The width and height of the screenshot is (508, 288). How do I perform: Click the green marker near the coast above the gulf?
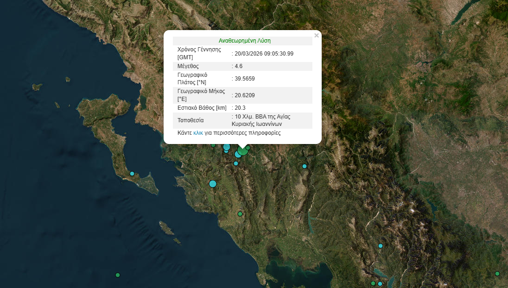click(240, 214)
